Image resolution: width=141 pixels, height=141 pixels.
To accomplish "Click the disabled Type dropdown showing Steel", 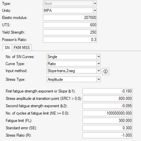I will click(x=70, y=3).
